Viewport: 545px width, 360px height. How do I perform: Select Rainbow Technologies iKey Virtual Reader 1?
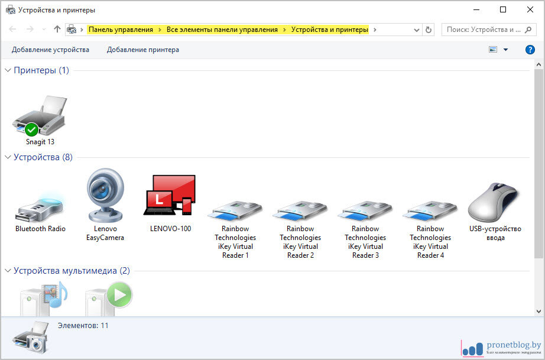235,211
